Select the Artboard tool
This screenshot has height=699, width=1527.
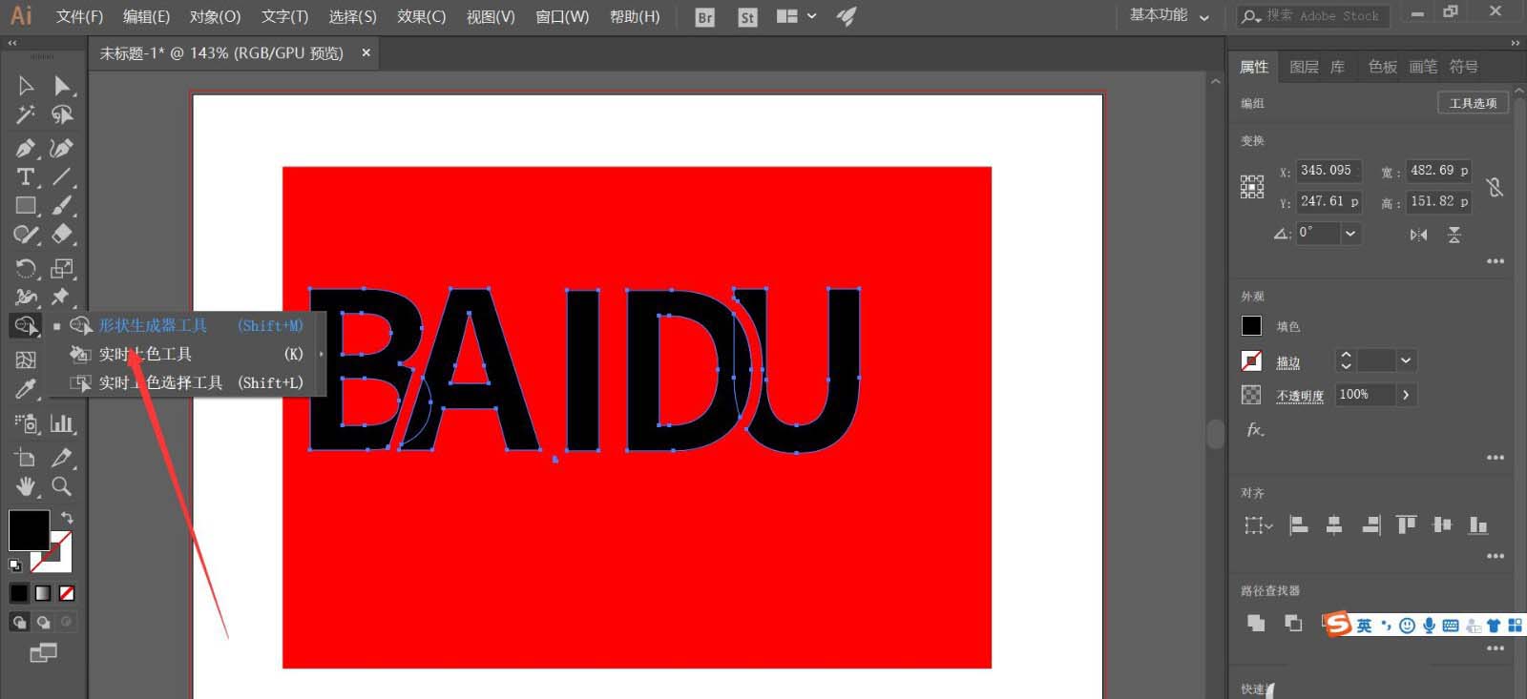(26, 458)
